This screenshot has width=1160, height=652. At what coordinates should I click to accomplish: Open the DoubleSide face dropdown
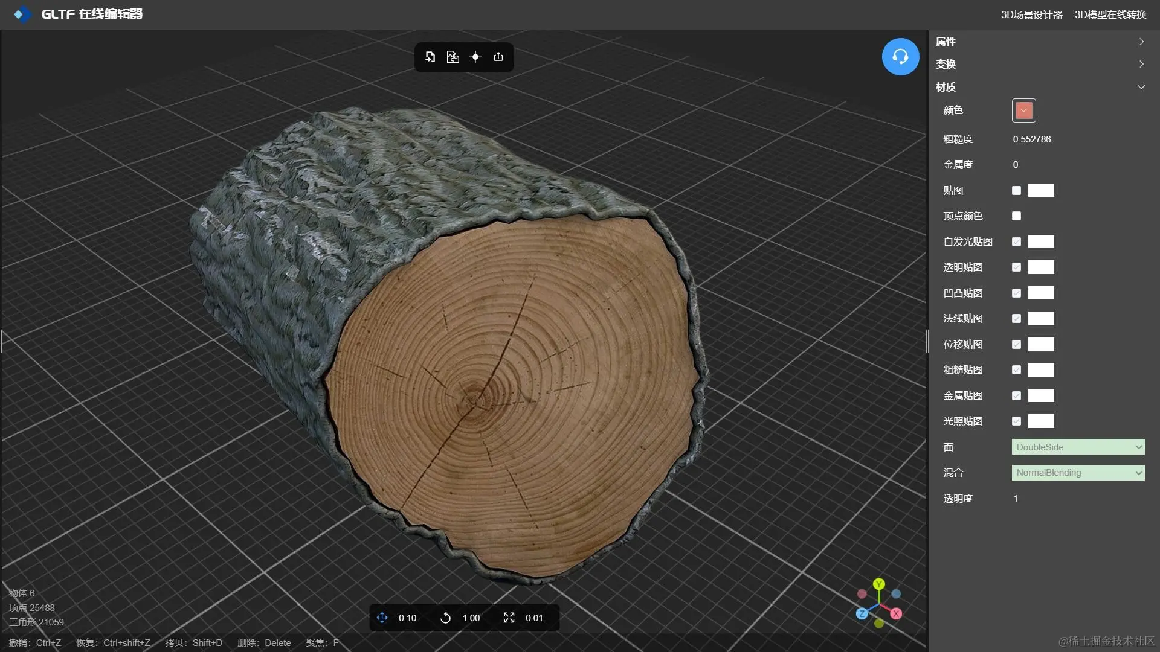coord(1078,447)
